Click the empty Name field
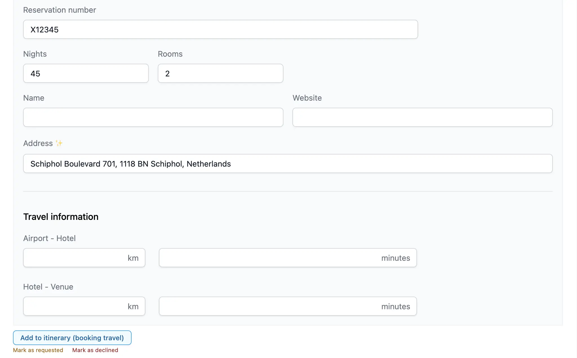Image resolution: width=577 pixels, height=358 pixels. click(x=153, y=117)
